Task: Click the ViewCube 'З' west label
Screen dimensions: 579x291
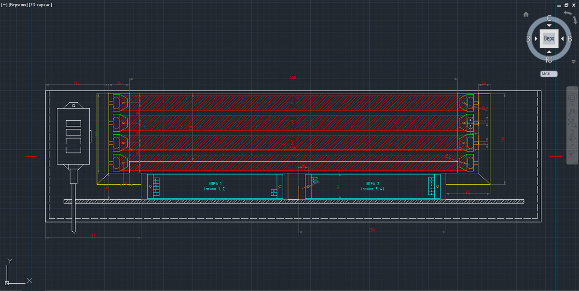Action: click(529, 39)
